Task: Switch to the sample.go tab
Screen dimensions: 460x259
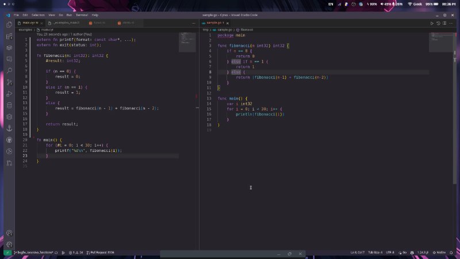Action: point(215,23)
